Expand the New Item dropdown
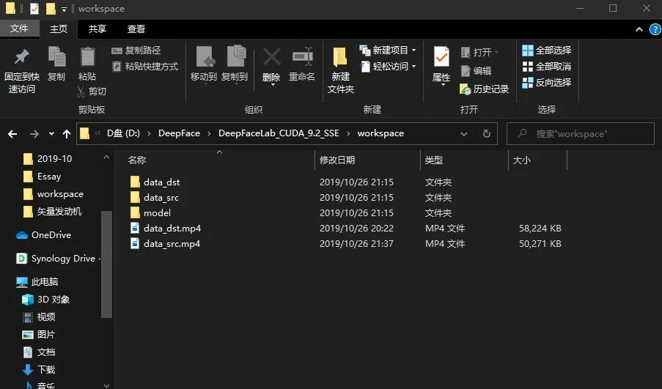 pos(413,51)
